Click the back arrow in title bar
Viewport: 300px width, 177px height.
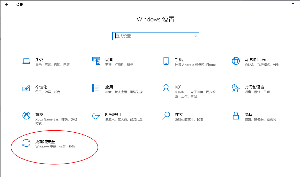[x=7, y=5]
